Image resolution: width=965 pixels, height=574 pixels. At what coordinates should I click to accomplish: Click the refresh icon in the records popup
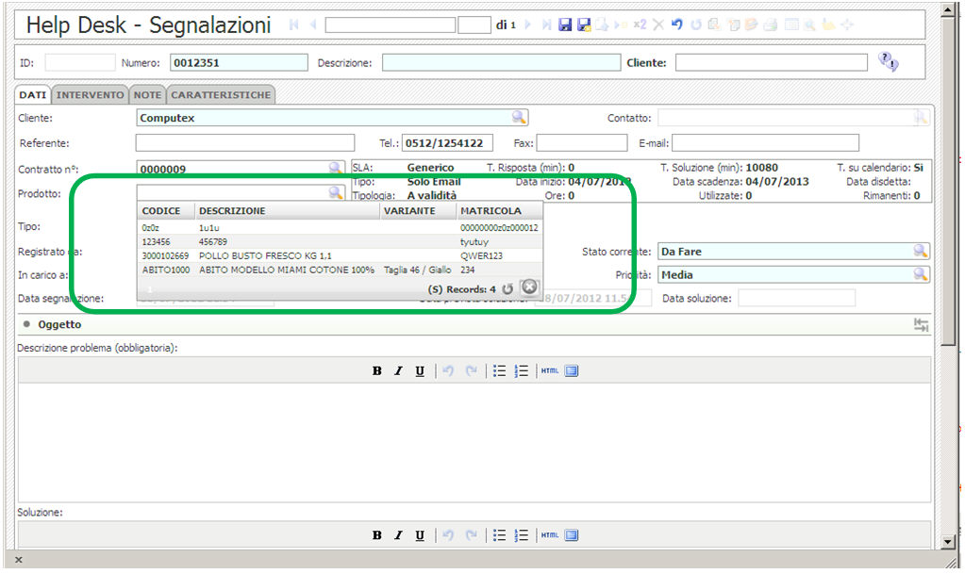pyautogui.click(x=507, y=288)
